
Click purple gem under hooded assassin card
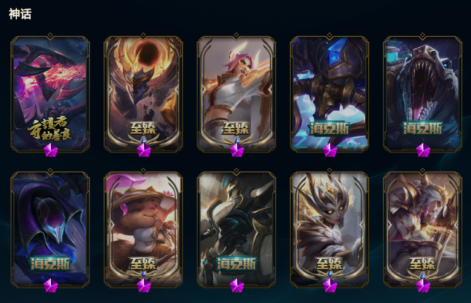(x=50, y=285)
